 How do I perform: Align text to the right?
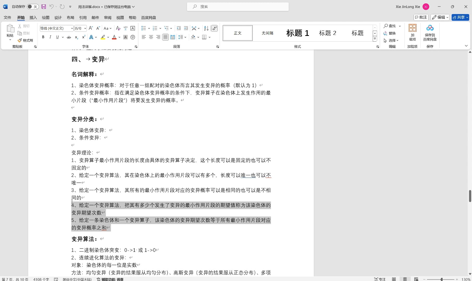tap(158, 37)
